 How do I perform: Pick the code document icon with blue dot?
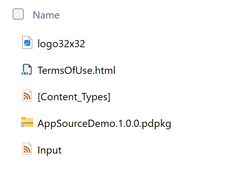pyautogui.click(x=27, y=70)
